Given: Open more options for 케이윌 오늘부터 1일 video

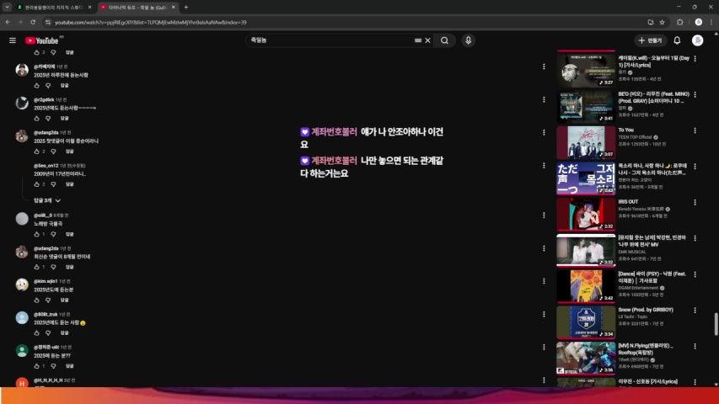Looking at the screenshot, I should pos(695,59).
